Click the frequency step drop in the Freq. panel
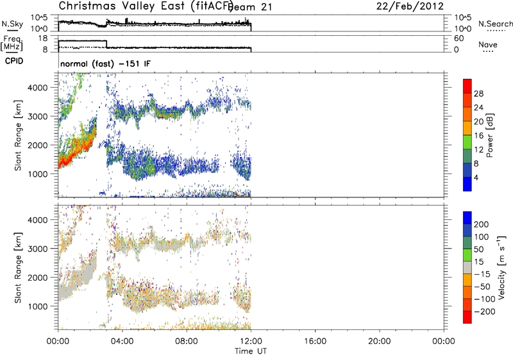 [106, 44]
